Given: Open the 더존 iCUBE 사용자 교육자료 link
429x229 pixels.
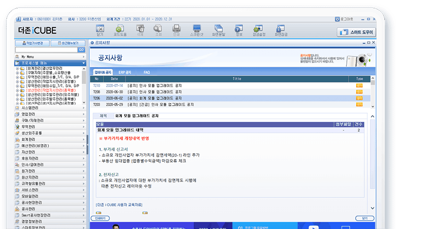Looking at the screenshot, I should tap(119, 205).
